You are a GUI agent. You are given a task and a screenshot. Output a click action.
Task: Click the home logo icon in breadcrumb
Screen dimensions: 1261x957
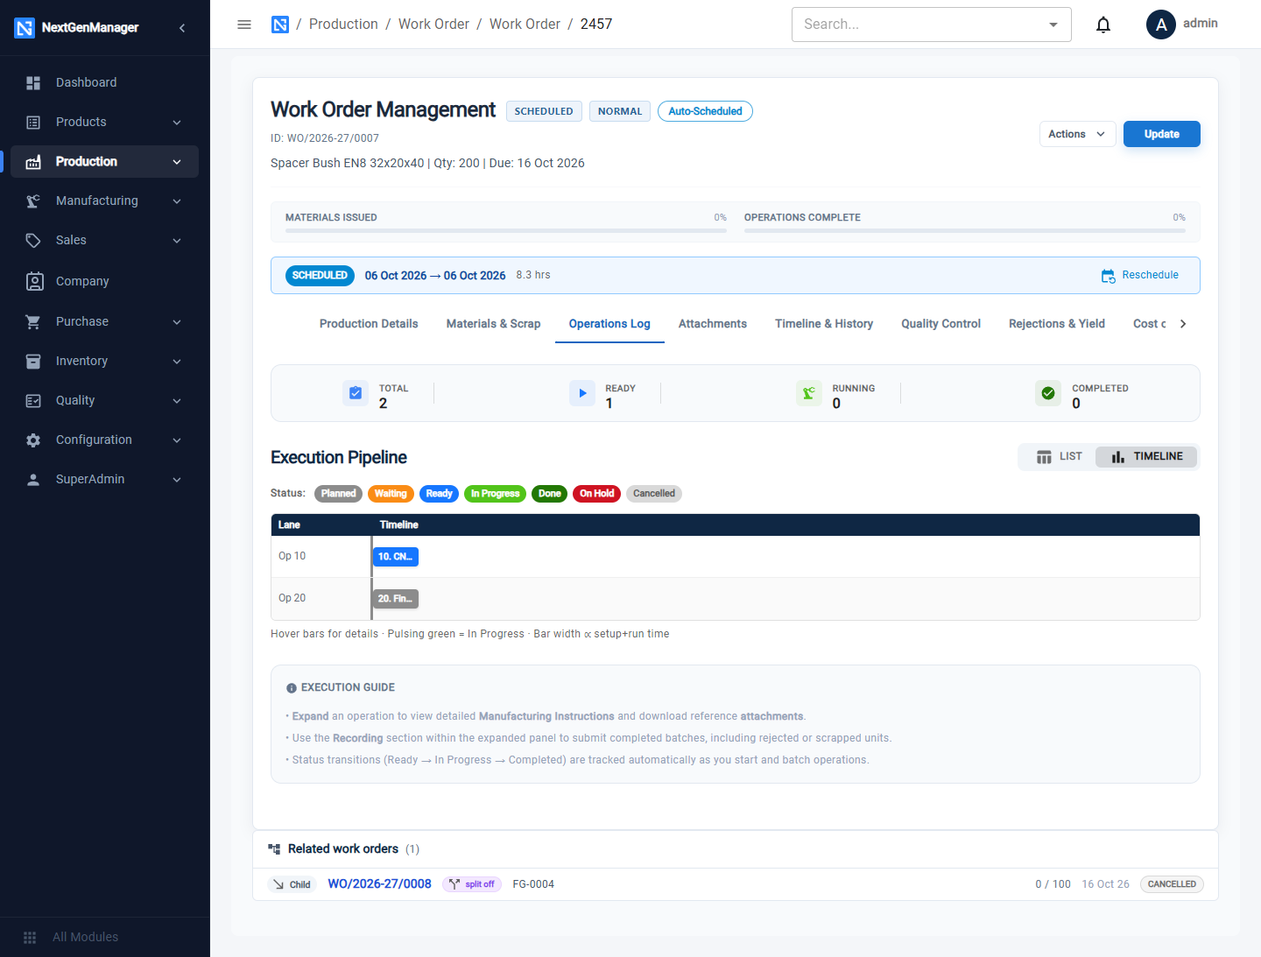(x=280, y=25)
